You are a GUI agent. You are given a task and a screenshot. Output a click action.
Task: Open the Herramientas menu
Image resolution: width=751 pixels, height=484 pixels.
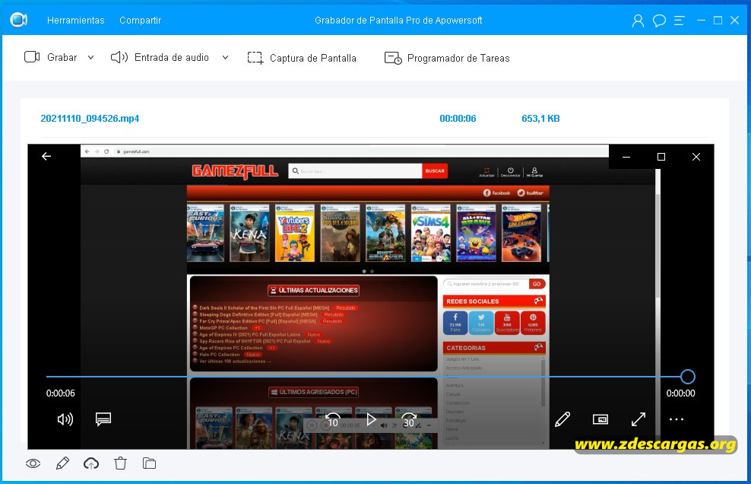coord(76,20)
